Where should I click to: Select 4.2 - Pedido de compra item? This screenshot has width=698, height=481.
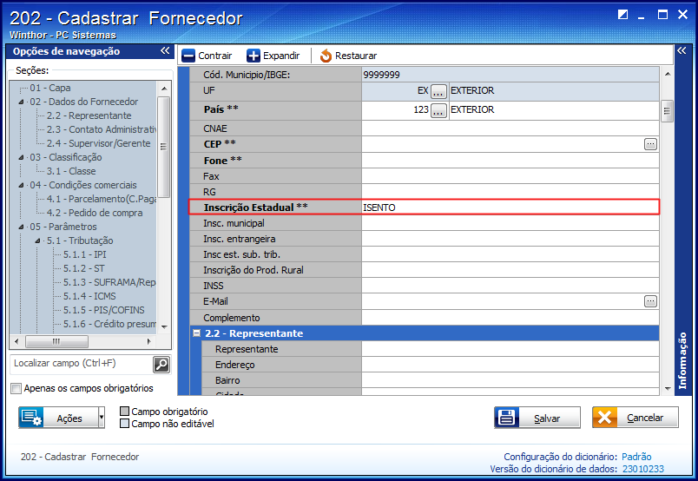(x=95, y=213)
